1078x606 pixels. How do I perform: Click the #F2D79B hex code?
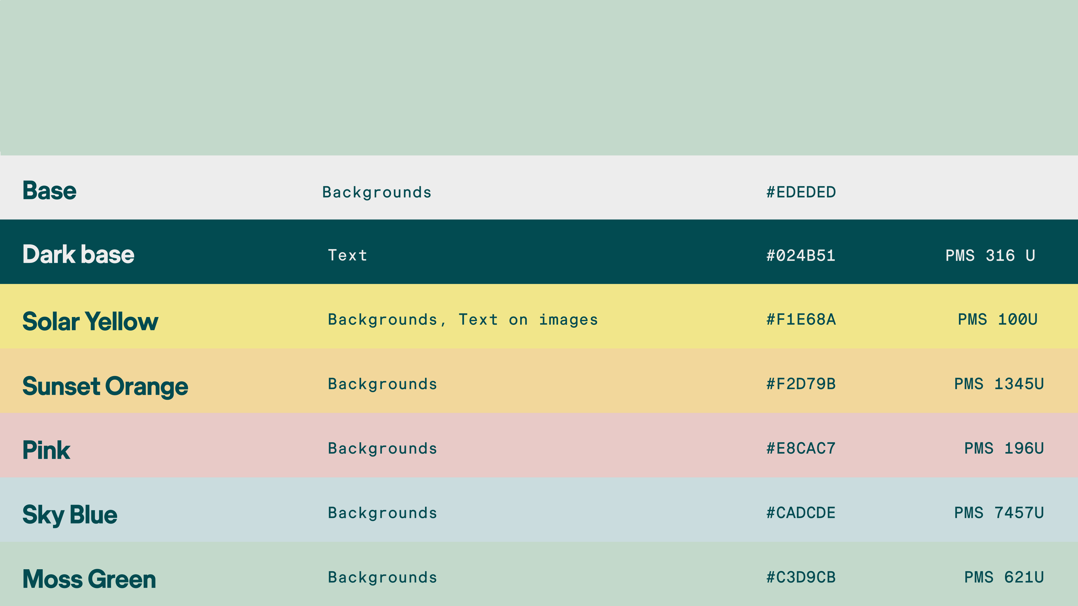801,384
